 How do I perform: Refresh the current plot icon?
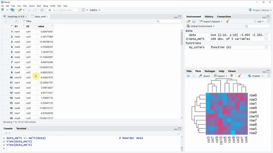pos(269,76)
